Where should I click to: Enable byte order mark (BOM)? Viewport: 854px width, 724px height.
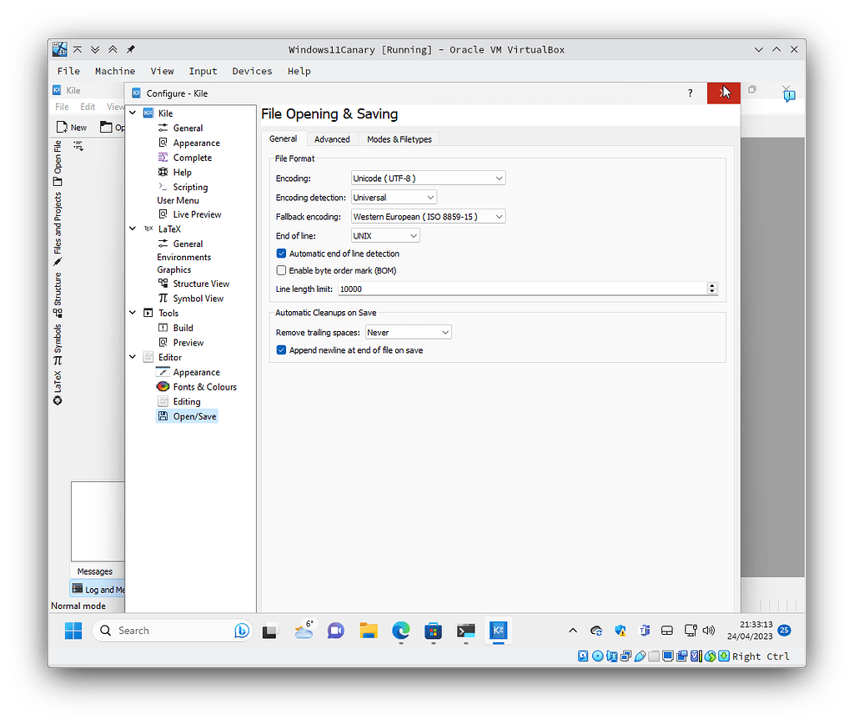click(x=281, y=270)
